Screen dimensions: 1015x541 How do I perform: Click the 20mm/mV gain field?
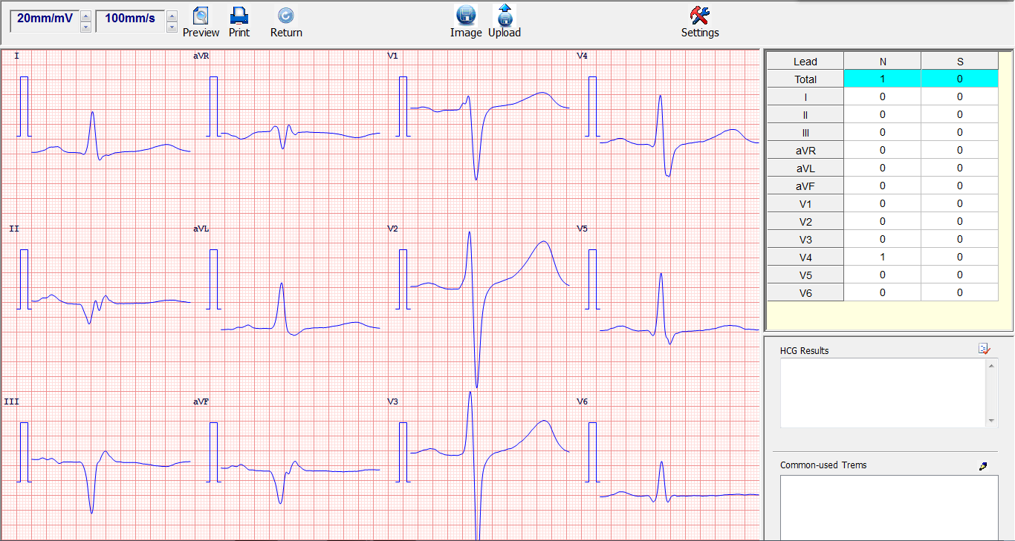pos(44,20)
